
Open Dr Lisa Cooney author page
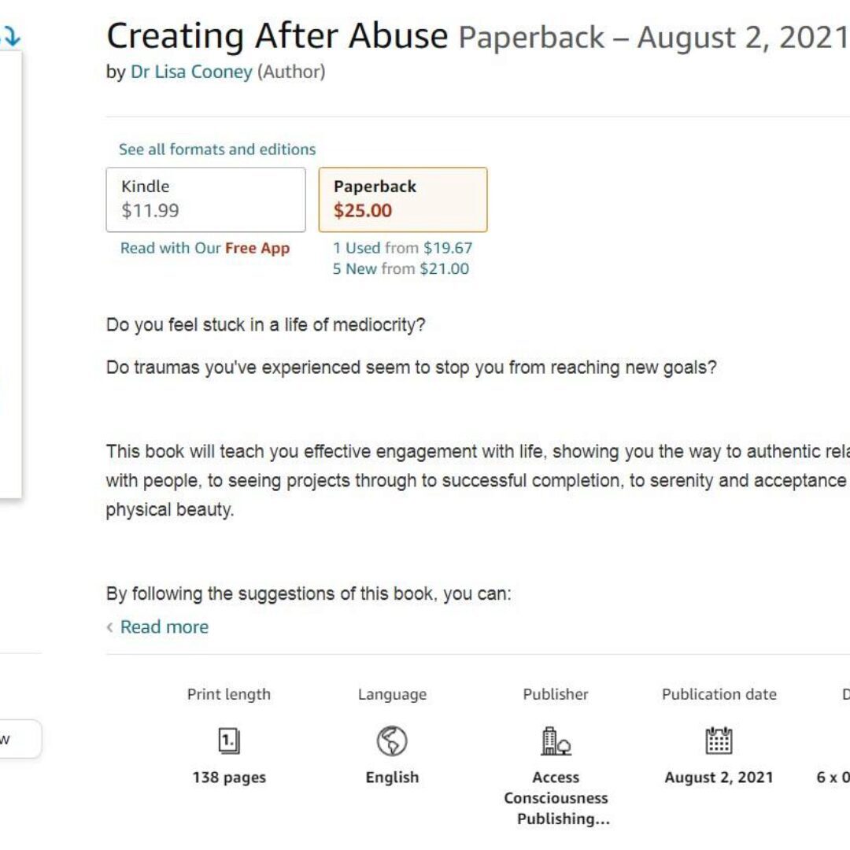pos(191,72)
